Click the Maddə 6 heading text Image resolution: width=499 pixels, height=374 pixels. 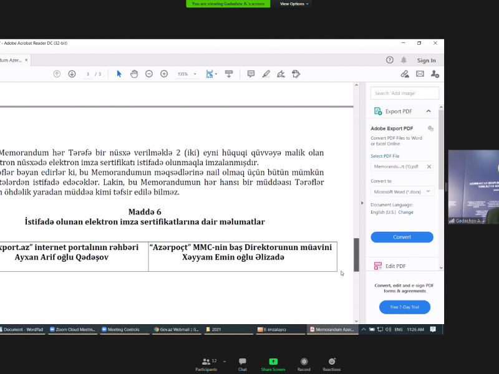click(x=145, y=212)
